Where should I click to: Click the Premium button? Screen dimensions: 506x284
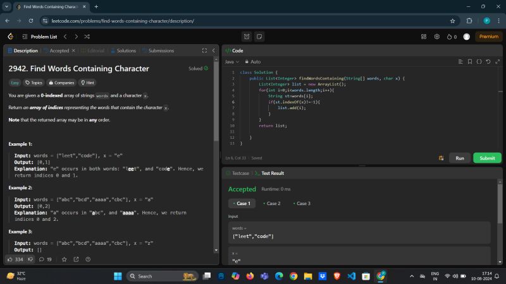click(x=488, y=37)
